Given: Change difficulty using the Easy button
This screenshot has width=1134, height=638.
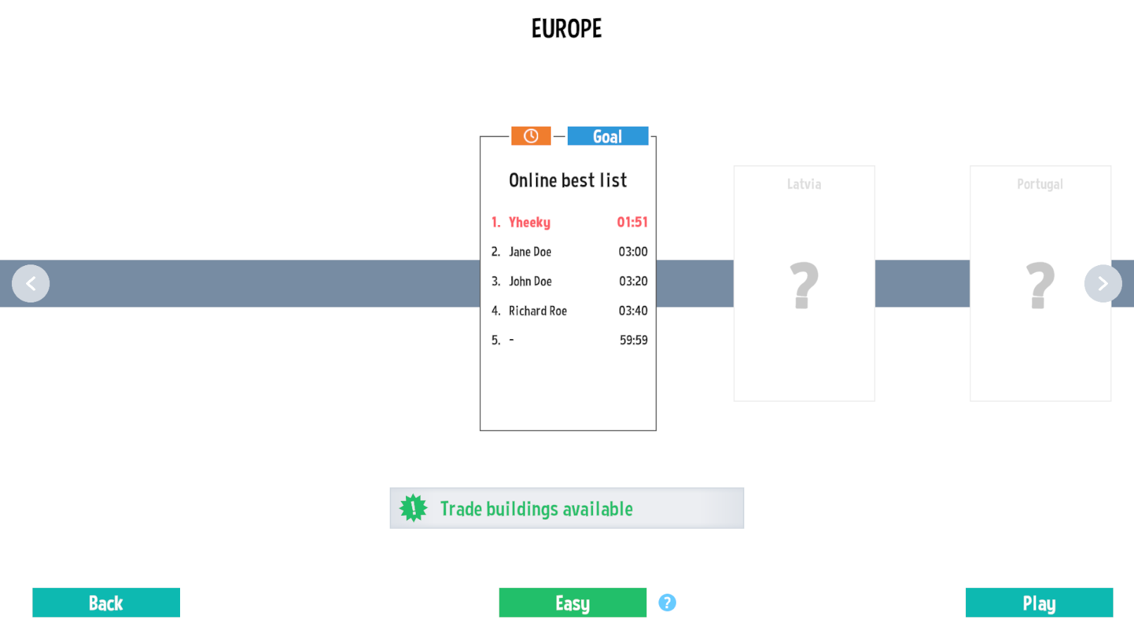Looking at the screenshot, I should pos(573,603).
